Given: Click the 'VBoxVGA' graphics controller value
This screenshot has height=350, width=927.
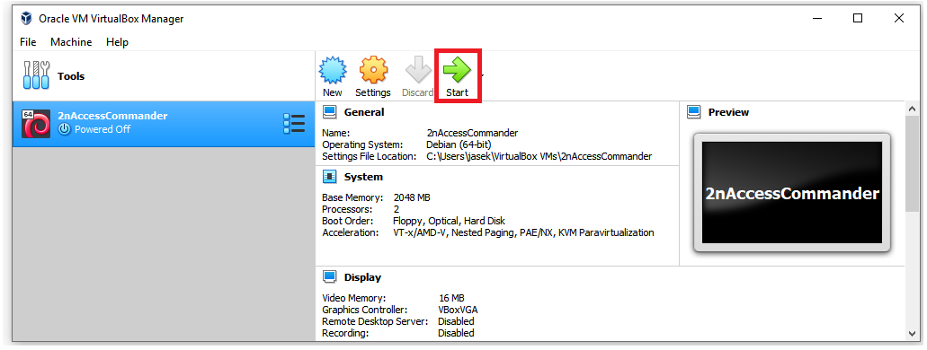Looking at the screenshot, I should 458,310.
